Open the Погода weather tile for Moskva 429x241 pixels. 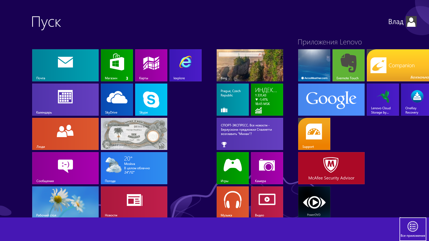coord(134,168)
